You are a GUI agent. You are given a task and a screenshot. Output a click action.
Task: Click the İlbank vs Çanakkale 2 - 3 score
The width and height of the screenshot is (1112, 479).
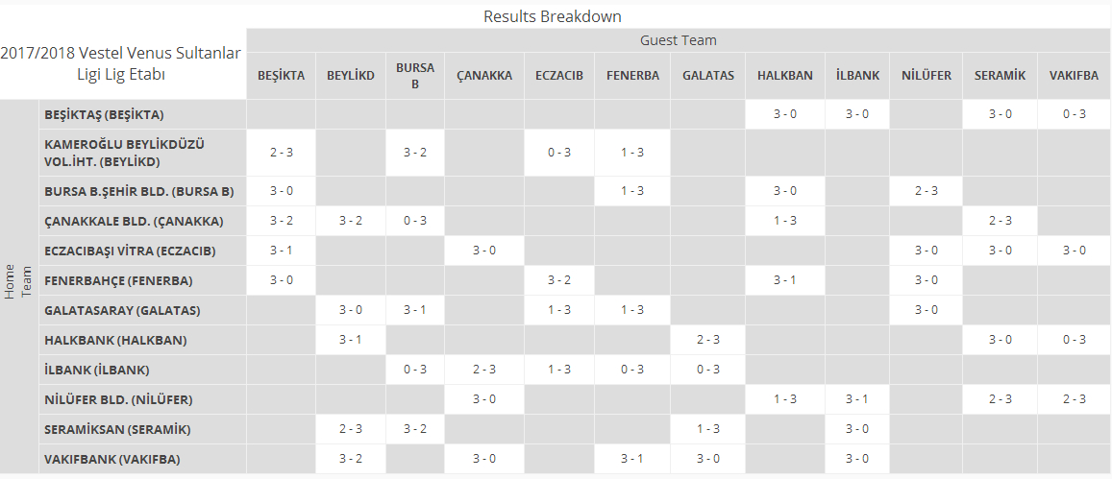[x=484, y=370]
